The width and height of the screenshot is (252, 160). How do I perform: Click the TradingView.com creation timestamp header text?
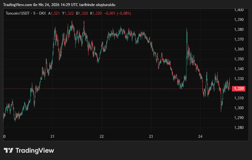coord(59,5)
